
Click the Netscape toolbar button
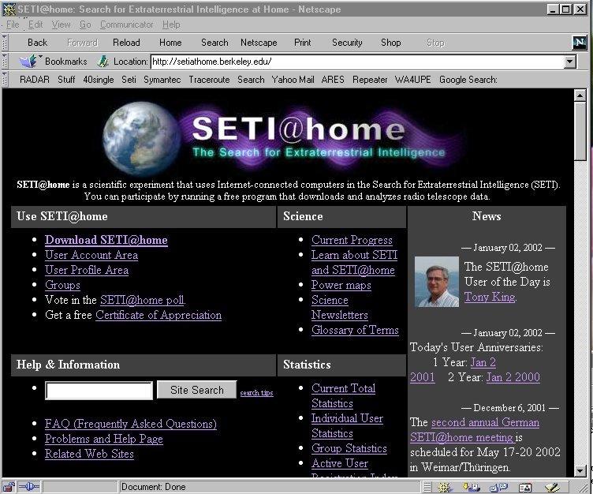tap(259, 43)
